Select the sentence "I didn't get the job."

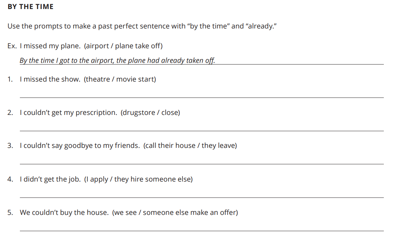point(51,179)
